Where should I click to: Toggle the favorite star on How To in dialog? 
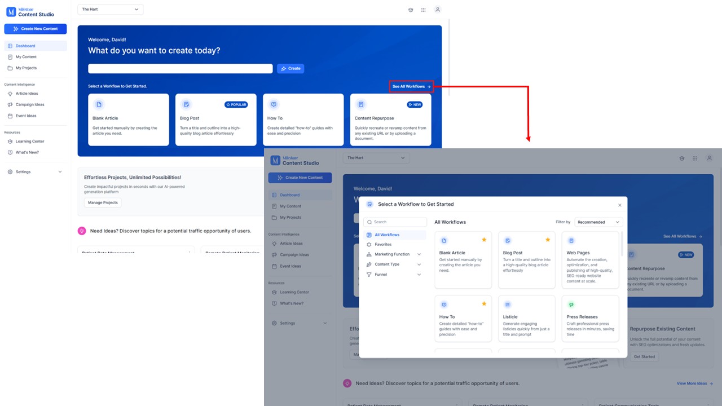point(484,303)
